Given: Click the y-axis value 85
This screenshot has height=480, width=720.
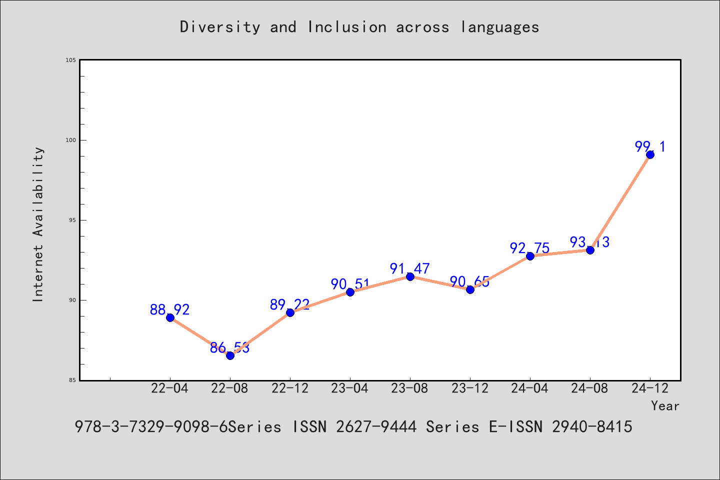Looking at the screenshot, I should tap(73, 380).
